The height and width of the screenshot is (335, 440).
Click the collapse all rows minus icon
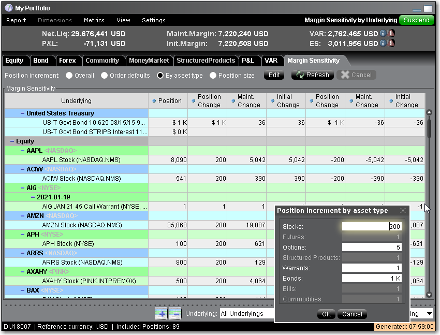[175, 313]
